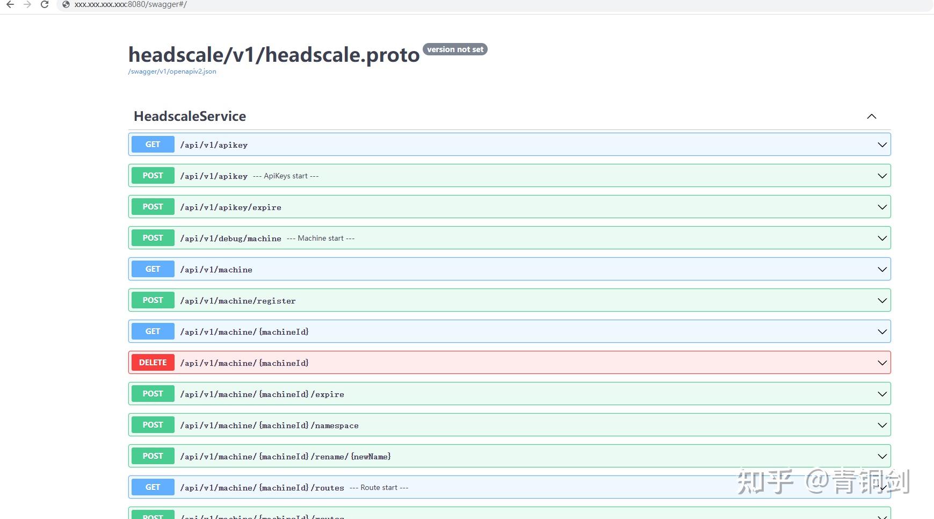934x519 pixels.
Task: Click POST badge for /api/v1/debug/machine
Action: point(153,238)
